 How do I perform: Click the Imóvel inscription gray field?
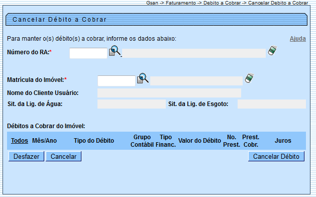(x=196, y=81)
